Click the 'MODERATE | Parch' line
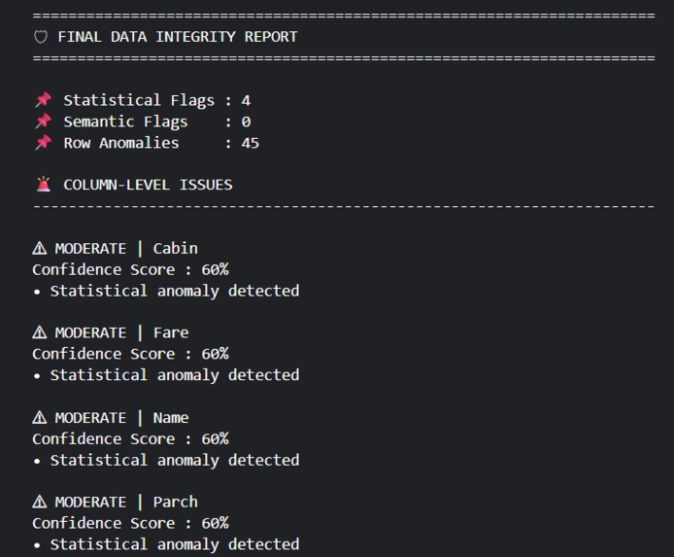The width and height of the screenshot is (674, 557). pyautogui.click(x=126, y=502)
